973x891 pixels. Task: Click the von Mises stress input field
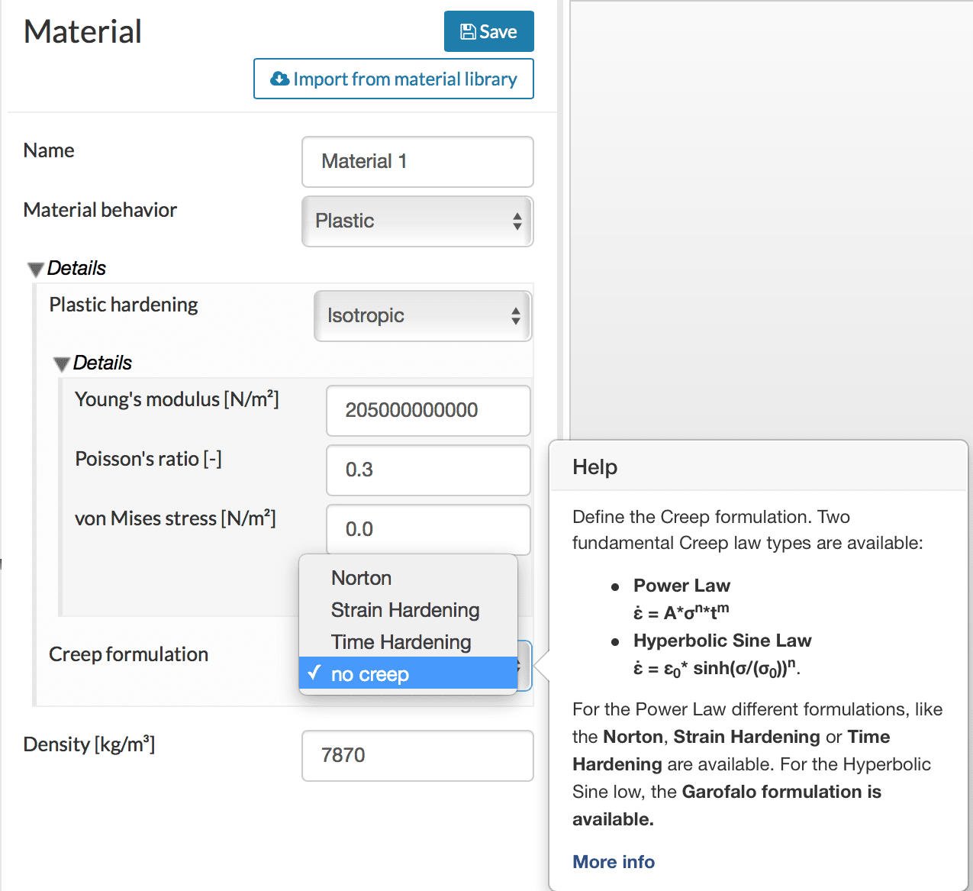427,529
